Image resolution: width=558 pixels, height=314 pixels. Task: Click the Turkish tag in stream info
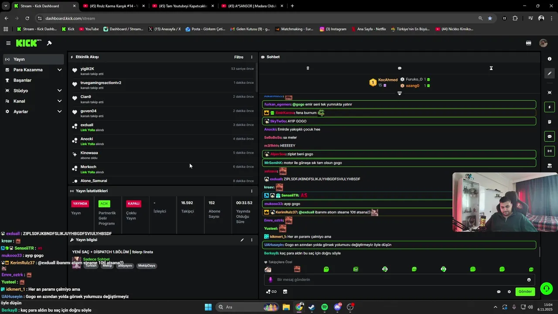[x=91, y=266]
